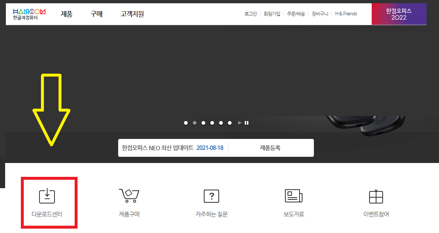Viewport: 439px width, 233px height.
Task: Click the HANCOM 한글과컴퓨터 logo
Action: pos(29,15)
